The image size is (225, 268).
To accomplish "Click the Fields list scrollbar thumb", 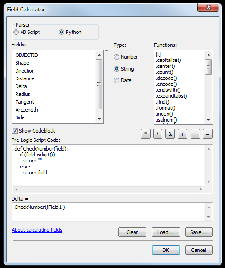I will click(x=99, y=84).
